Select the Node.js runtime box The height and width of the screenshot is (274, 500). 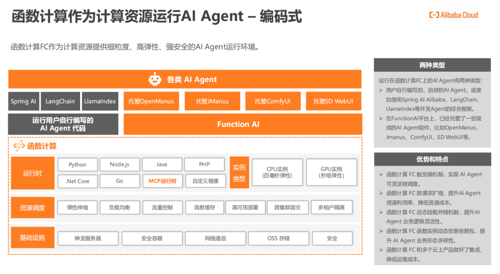[120, 165]
